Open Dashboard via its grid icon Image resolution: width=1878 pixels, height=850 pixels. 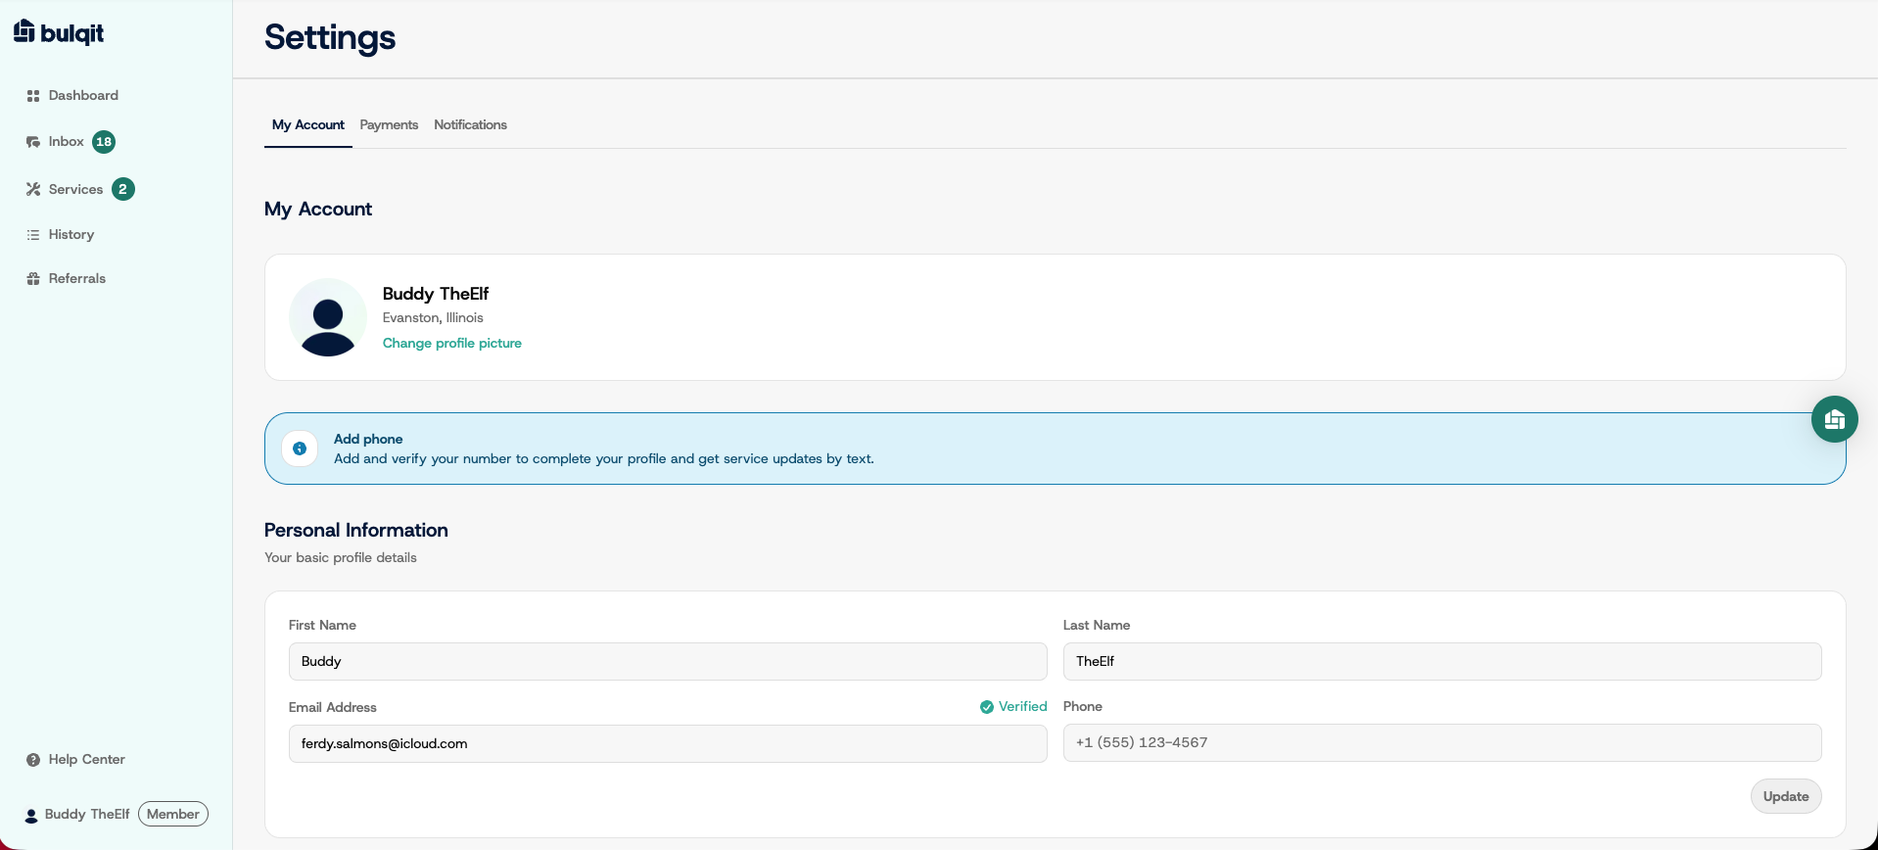point(33,96)
